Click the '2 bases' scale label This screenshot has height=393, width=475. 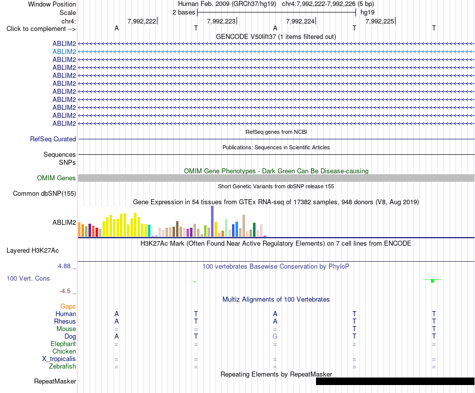183,12
